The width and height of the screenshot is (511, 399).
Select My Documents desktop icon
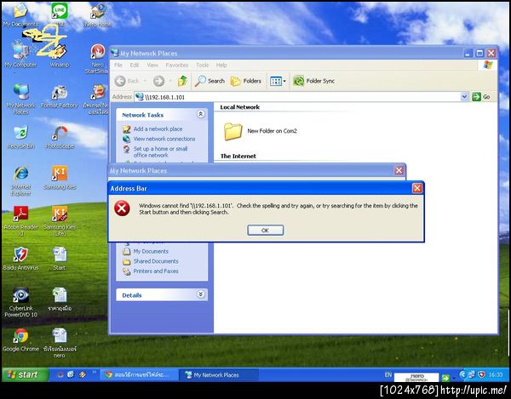(20, 14)
